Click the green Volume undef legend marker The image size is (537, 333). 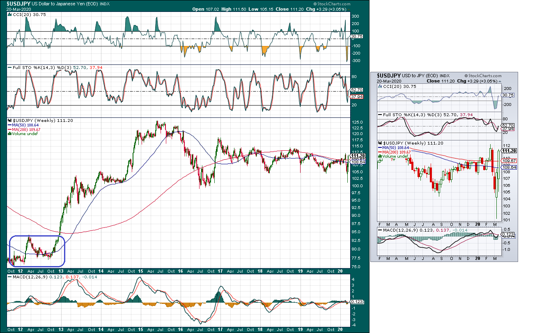tap(9, 133)
